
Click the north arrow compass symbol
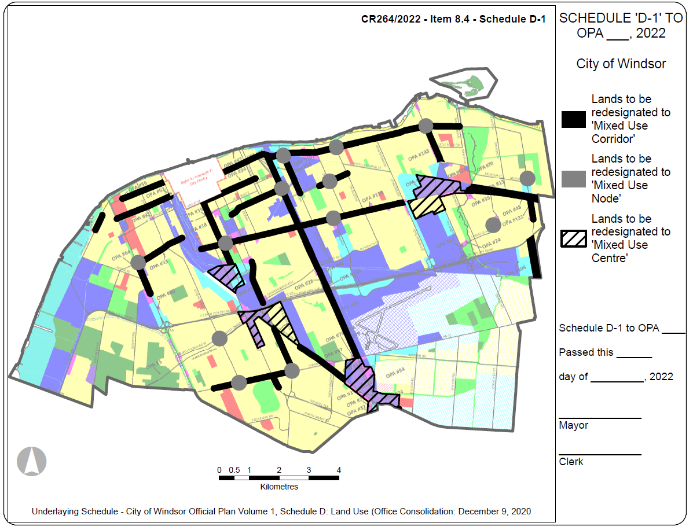point(31,461)
